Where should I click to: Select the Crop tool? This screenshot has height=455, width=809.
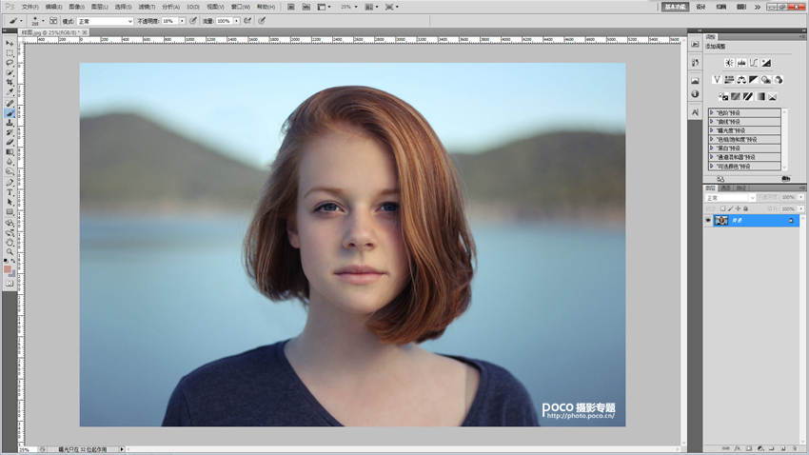[x=10, y=82]
